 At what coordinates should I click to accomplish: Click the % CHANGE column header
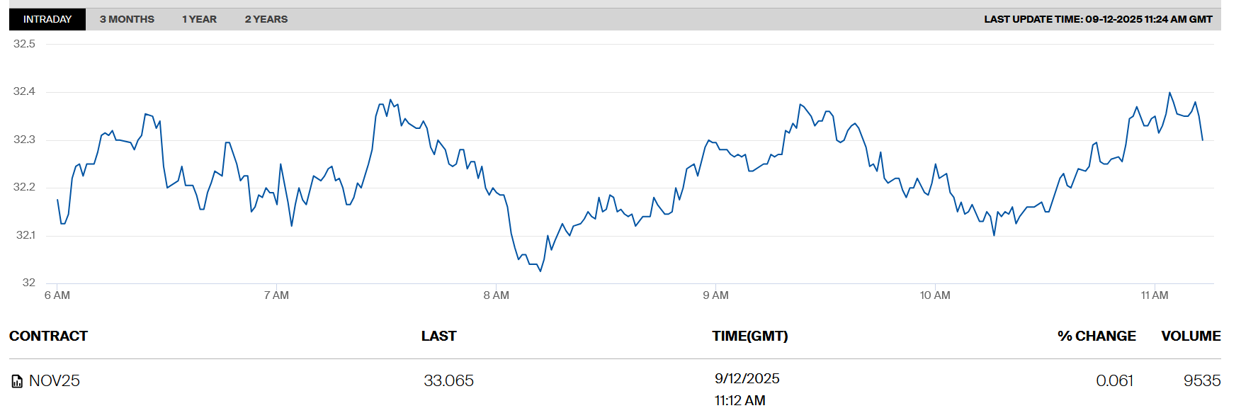click(x=1096, y=336)
